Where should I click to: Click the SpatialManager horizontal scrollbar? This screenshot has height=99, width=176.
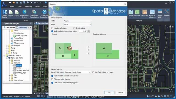point(14,82)
